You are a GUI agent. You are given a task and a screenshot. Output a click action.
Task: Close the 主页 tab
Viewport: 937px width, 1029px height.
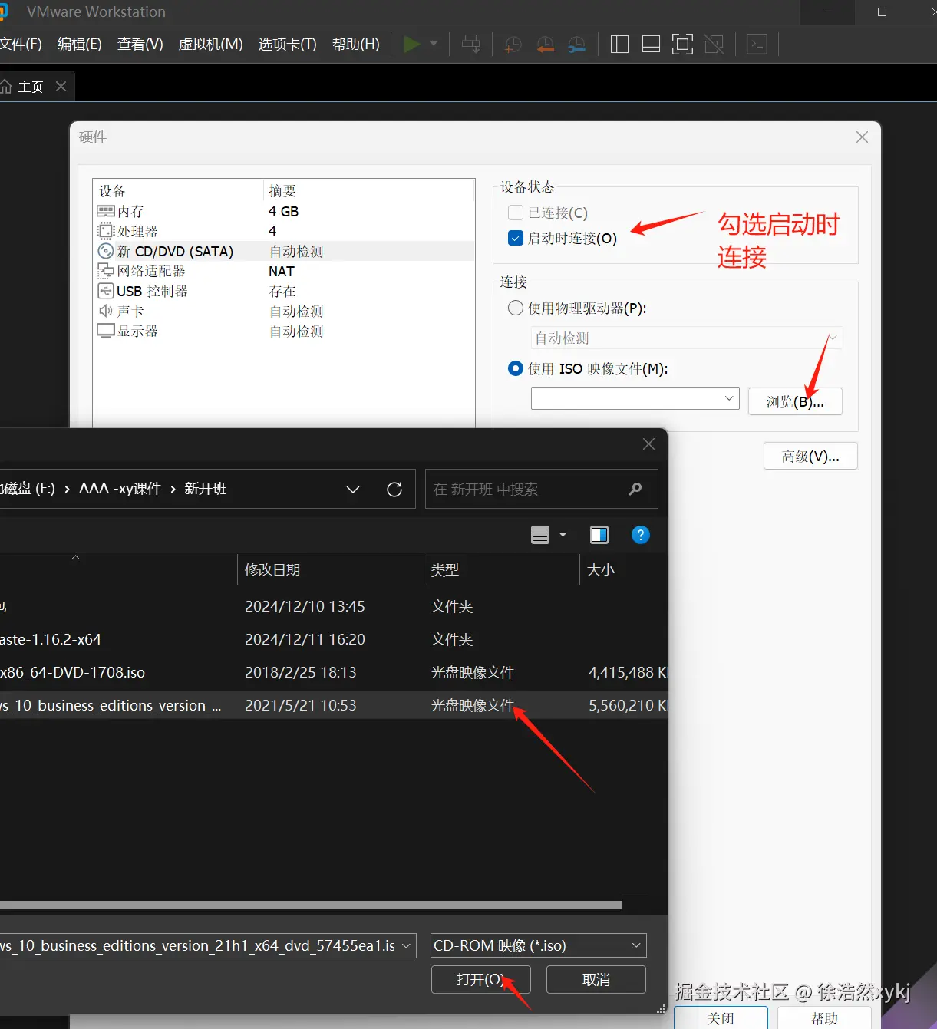(x=61, y=87)
